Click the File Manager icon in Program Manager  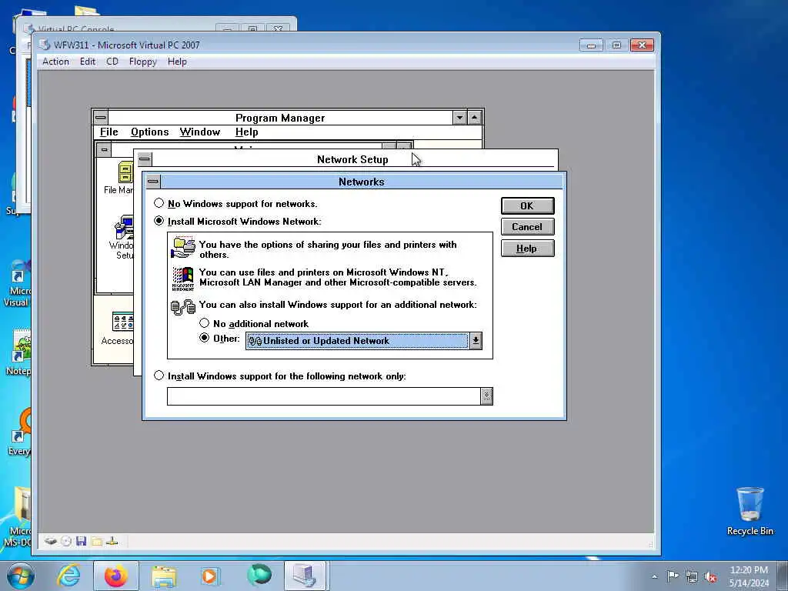pos(125,172)
